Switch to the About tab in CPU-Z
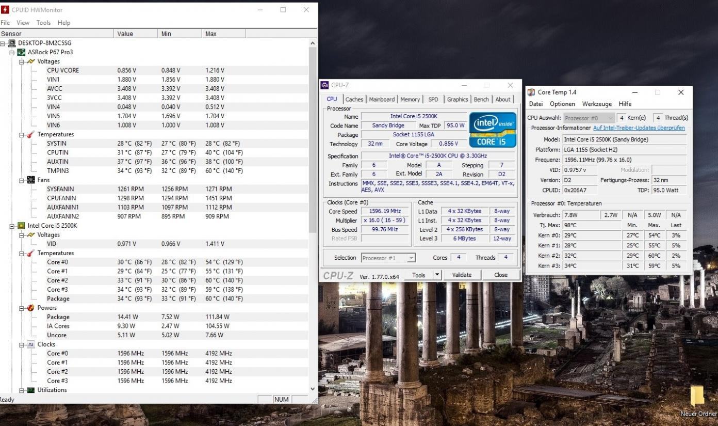Screen dimensions: 718x426 pos(503,99)
